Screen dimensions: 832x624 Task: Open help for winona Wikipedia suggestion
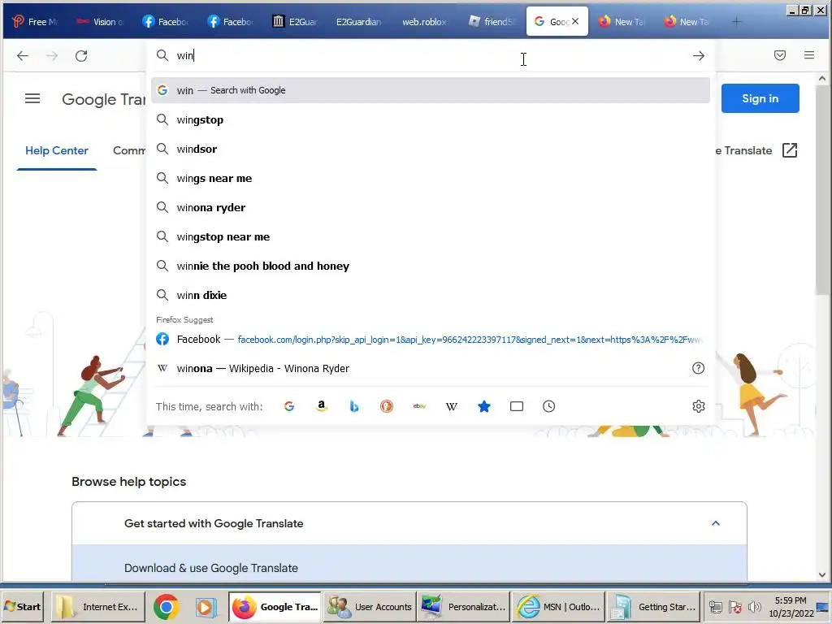(x=698, y=368)
